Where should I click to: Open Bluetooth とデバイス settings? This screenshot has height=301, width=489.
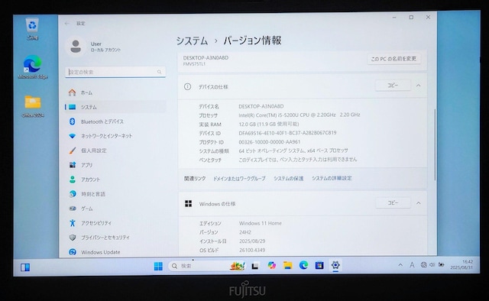[115, 121]
